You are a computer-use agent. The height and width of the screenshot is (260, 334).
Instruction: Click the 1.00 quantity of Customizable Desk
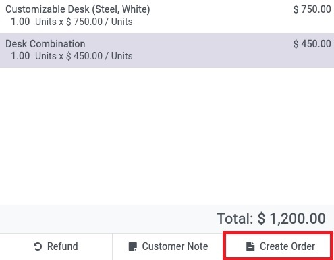[x=20, y=22]
